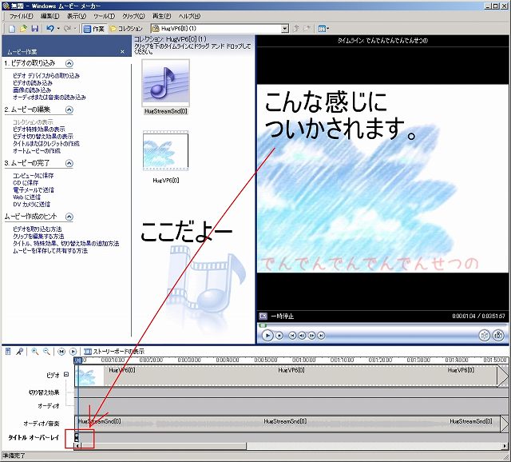Viewport: 511px width, 462px height.
Task: Click the オートムービーの作成 link
Action: point(37,151)
